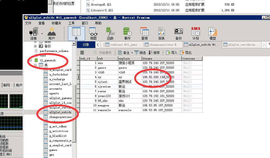Expand the 备注 dropdown arrow in toolbar
270x158 pixels.
[x=132, y=53]
